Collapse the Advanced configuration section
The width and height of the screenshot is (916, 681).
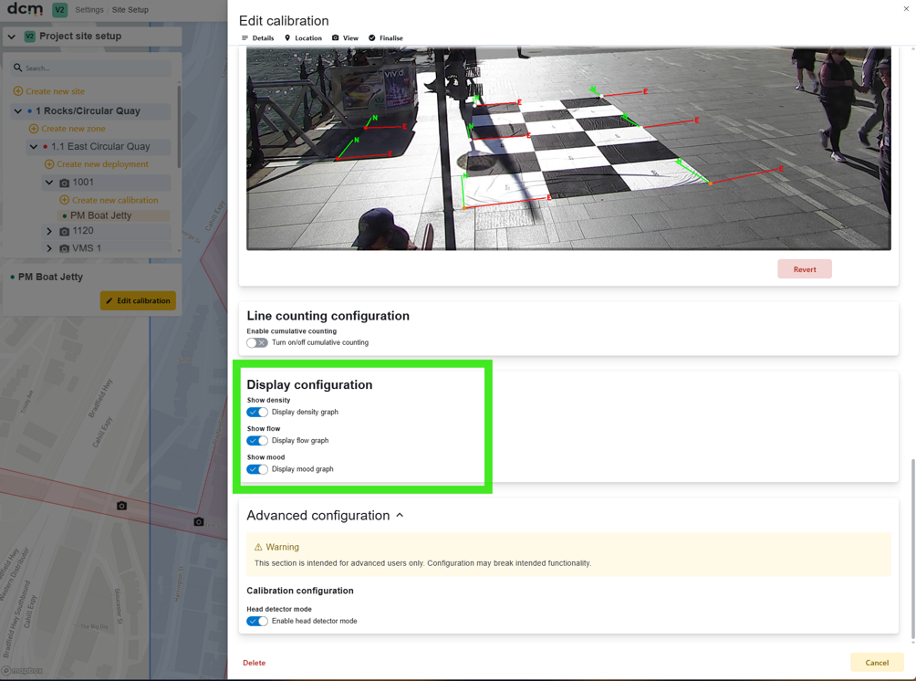pos(401,516)
